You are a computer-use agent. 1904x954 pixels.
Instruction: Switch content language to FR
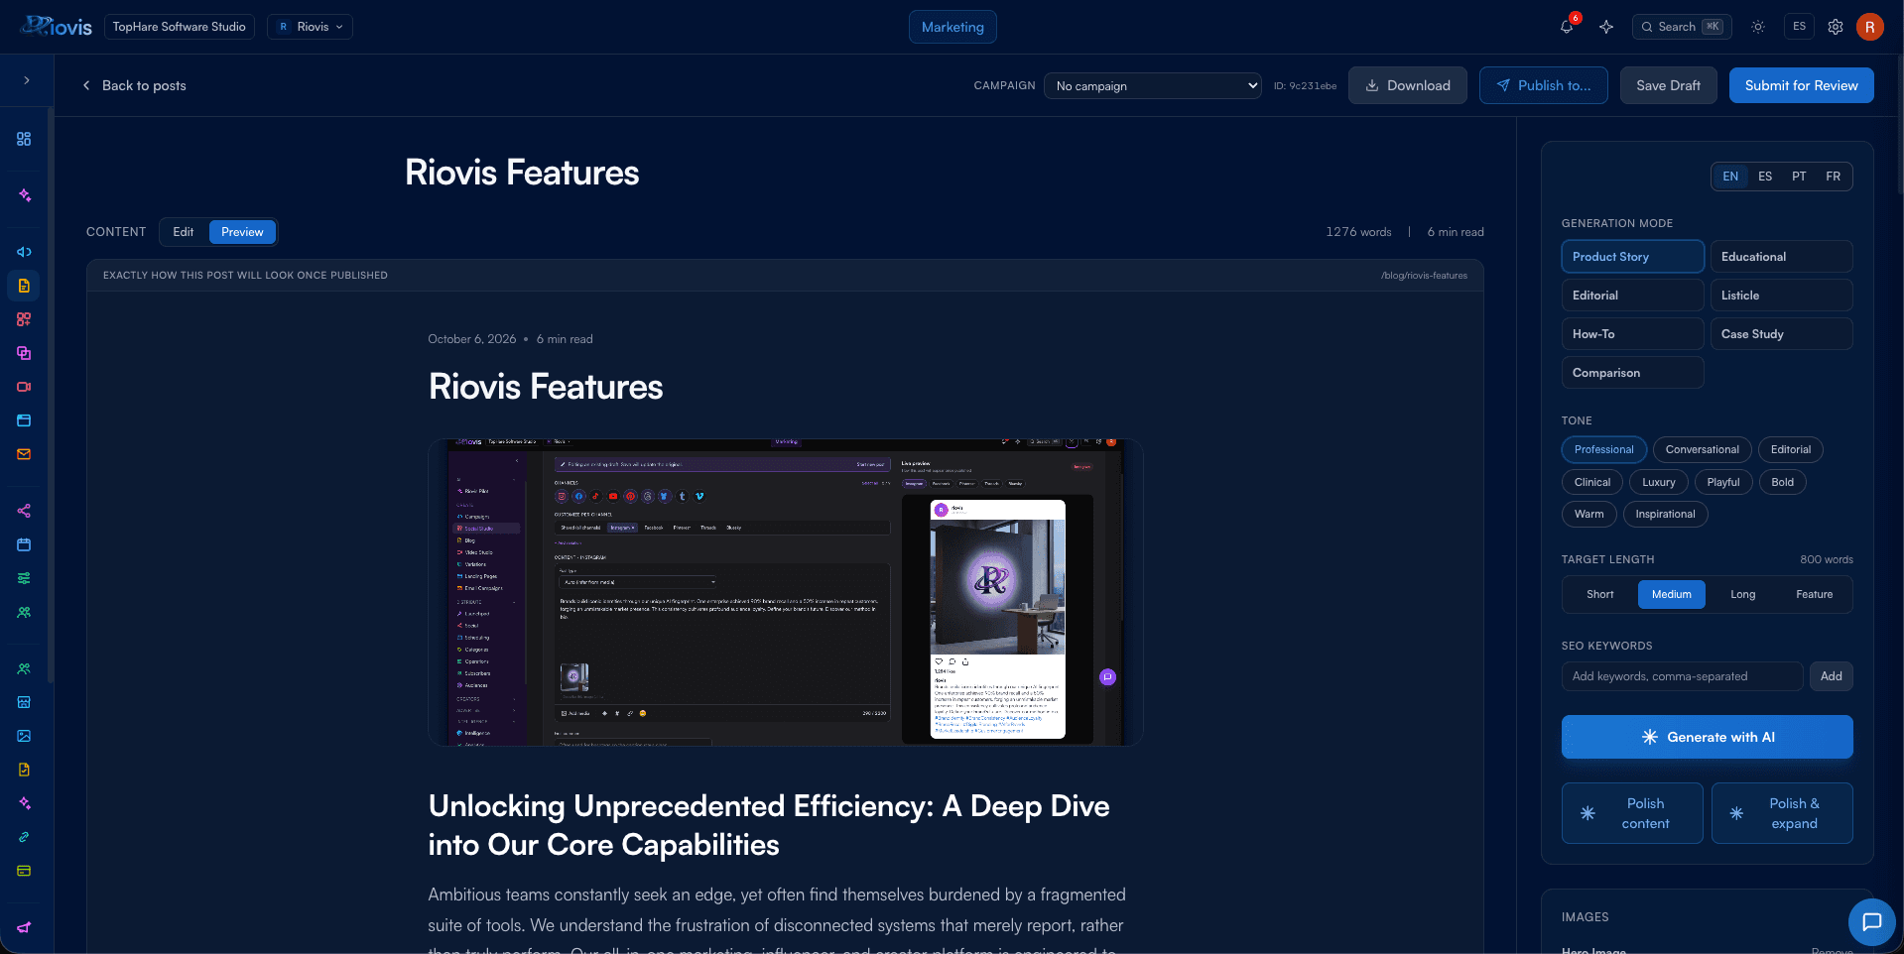click(1833, 177)
